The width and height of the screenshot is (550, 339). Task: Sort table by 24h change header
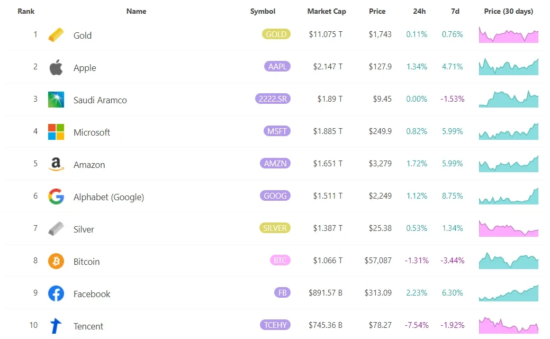tap(420, 11)
